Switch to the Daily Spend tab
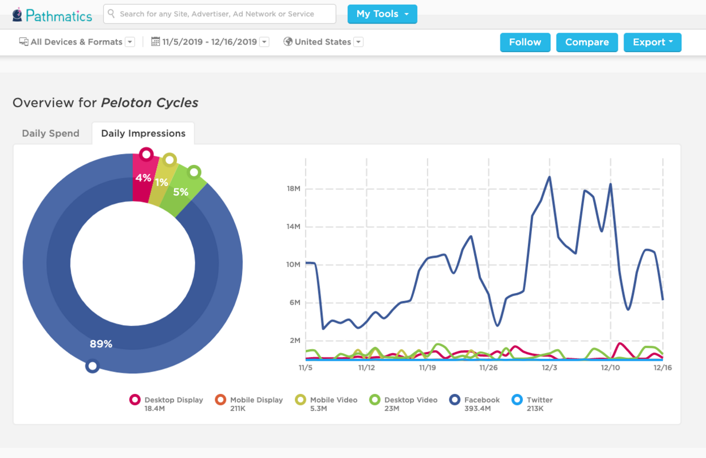 [51, 133]
